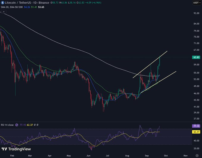
Task: Click the Litecoin / TetherUS symbol title
Action: point(27,3)
